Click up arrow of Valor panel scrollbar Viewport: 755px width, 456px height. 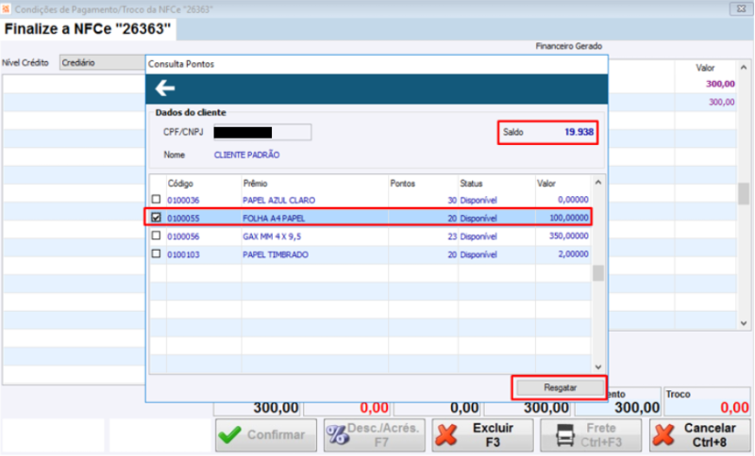pos(744,68)
